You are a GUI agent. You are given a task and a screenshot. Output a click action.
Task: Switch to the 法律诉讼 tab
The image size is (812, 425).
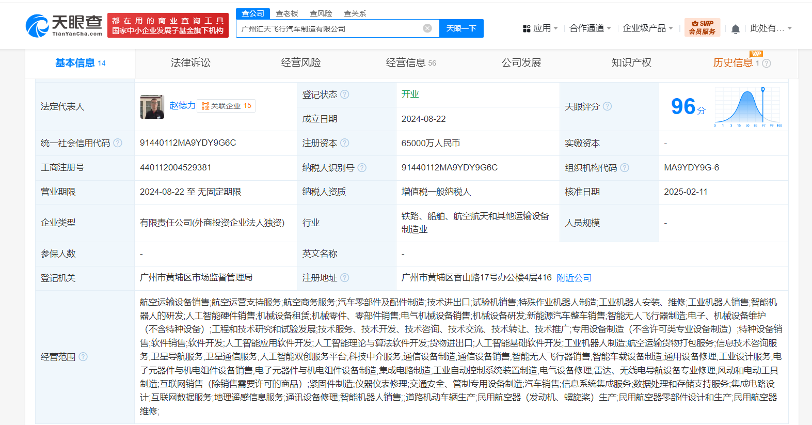click(x=190, y=63)
